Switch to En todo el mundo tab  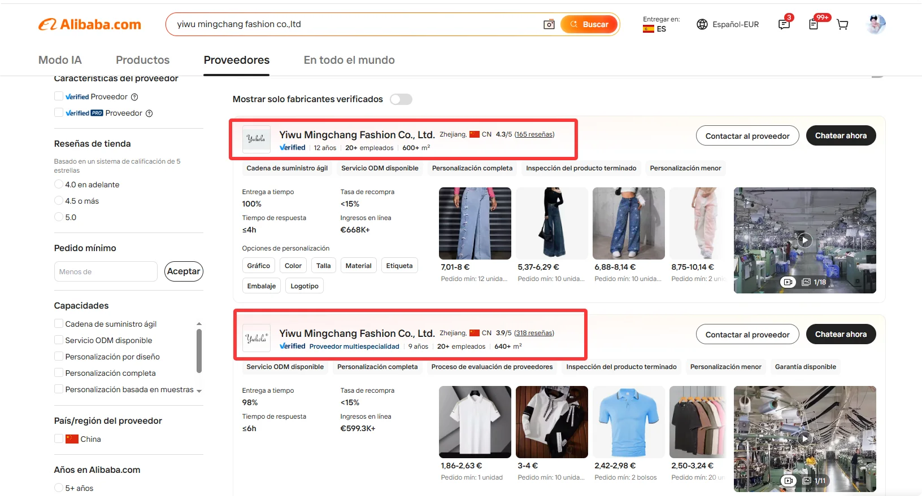point(349,60)
